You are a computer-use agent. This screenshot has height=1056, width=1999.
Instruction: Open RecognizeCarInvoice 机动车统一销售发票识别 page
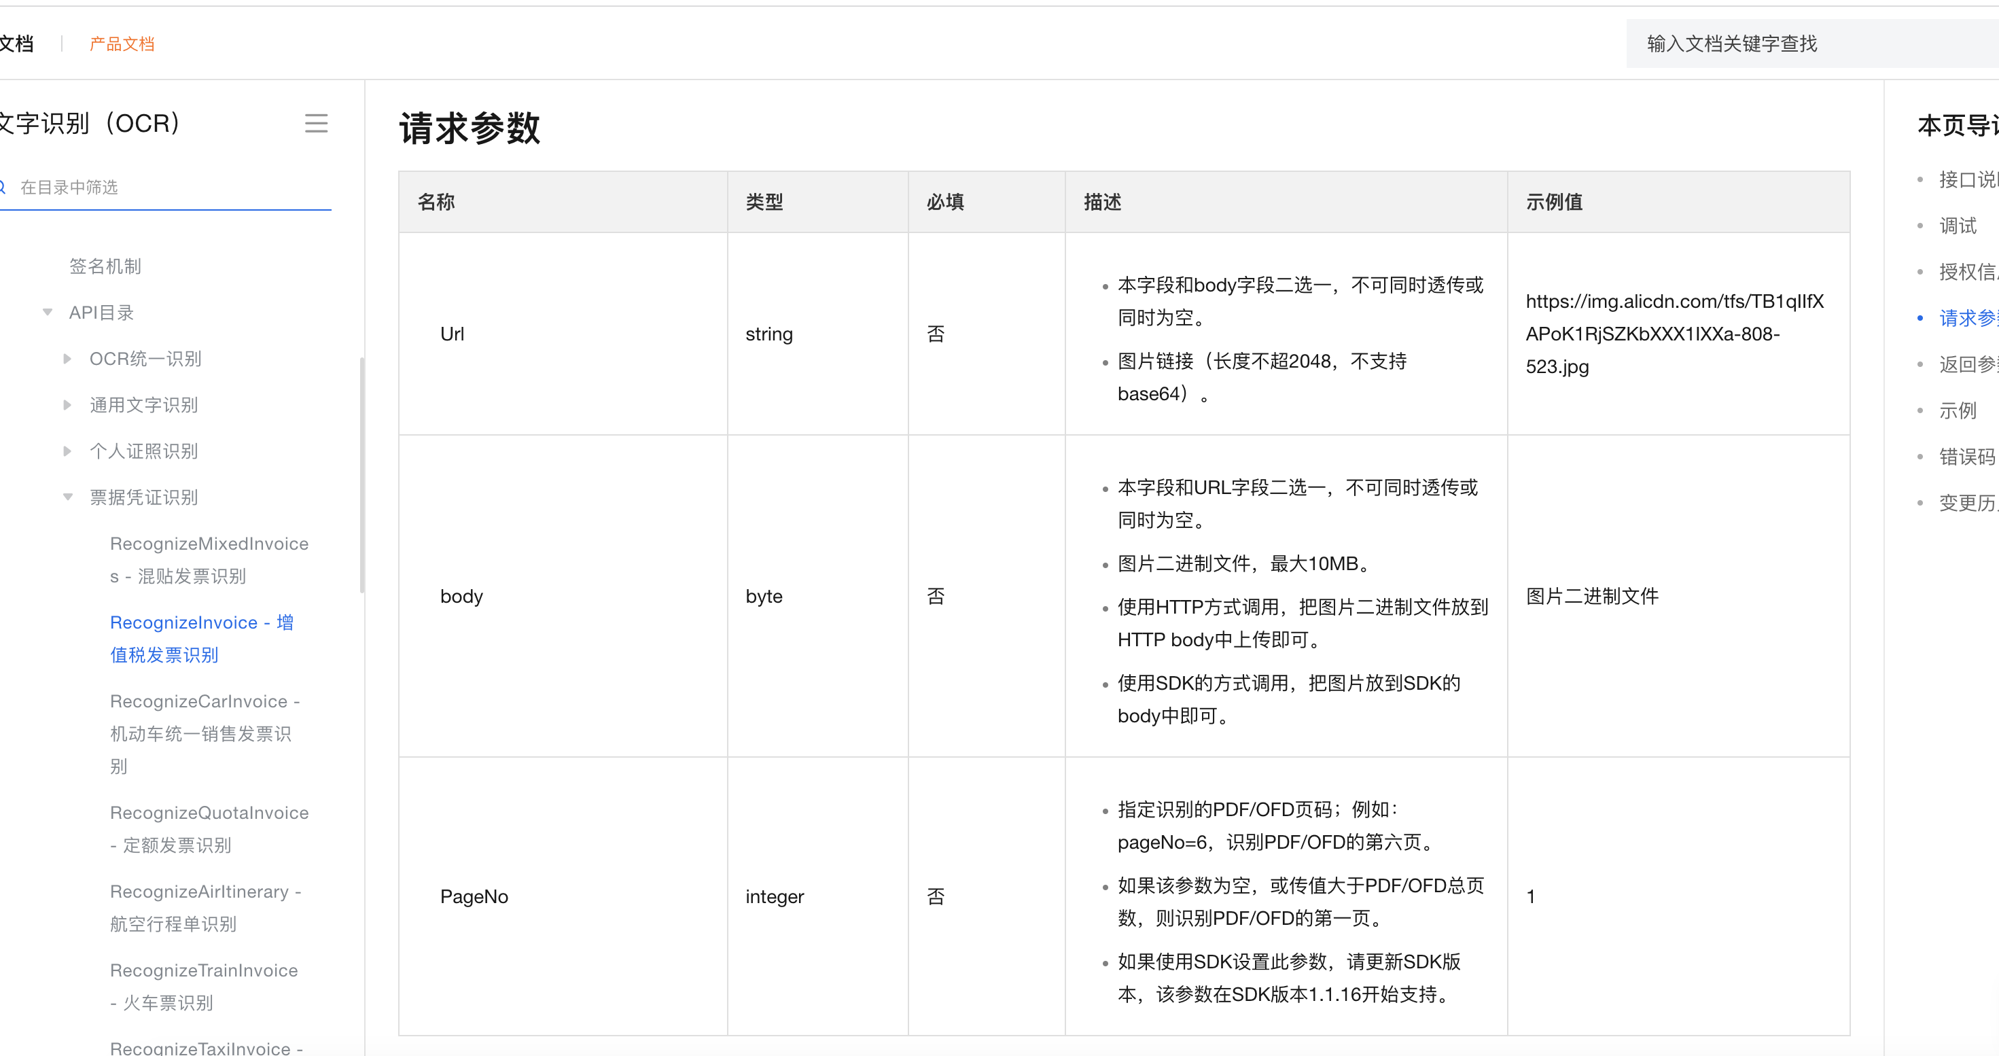click(x=205, y=734)
